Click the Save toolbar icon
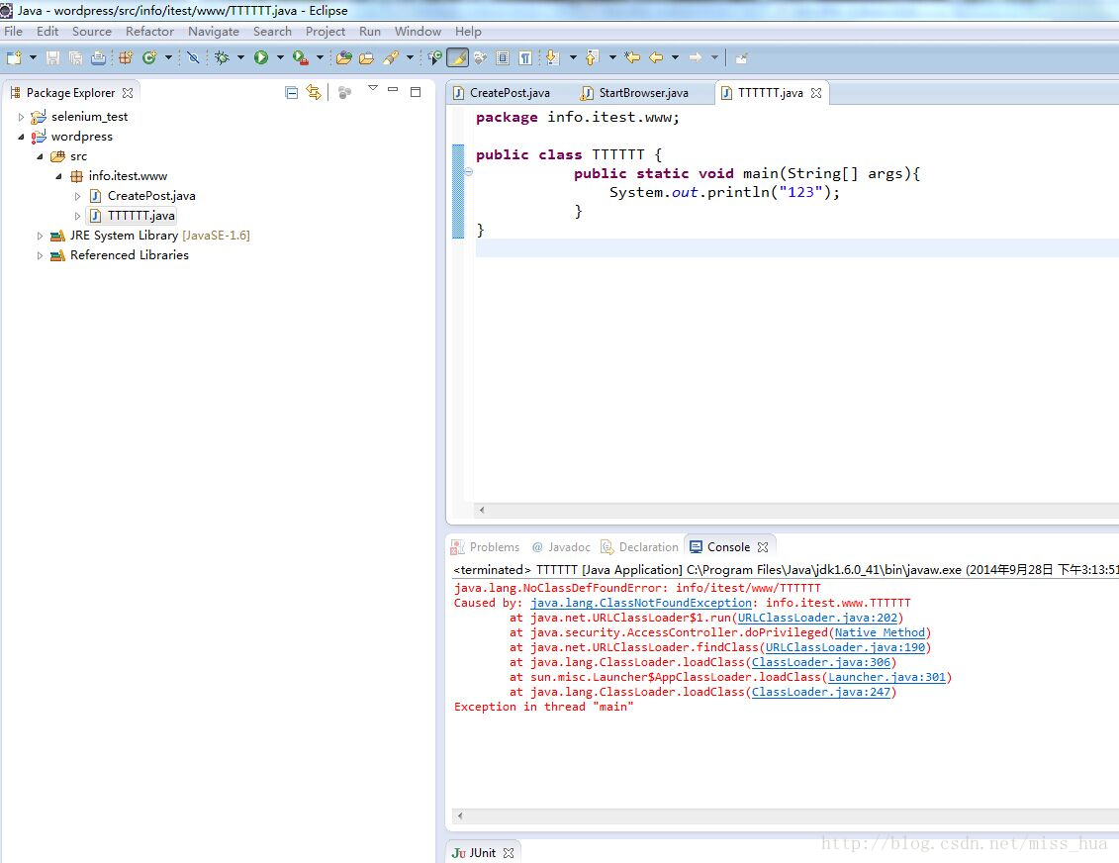The width and height of the screenshot is (1119, 863). 52,57
